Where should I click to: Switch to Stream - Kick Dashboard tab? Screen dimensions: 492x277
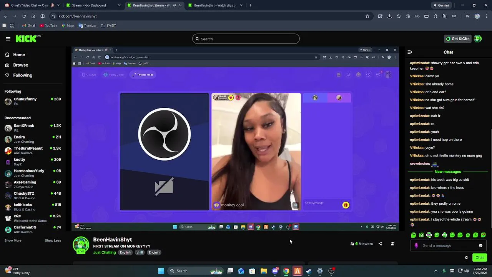(x=93, y=5)
